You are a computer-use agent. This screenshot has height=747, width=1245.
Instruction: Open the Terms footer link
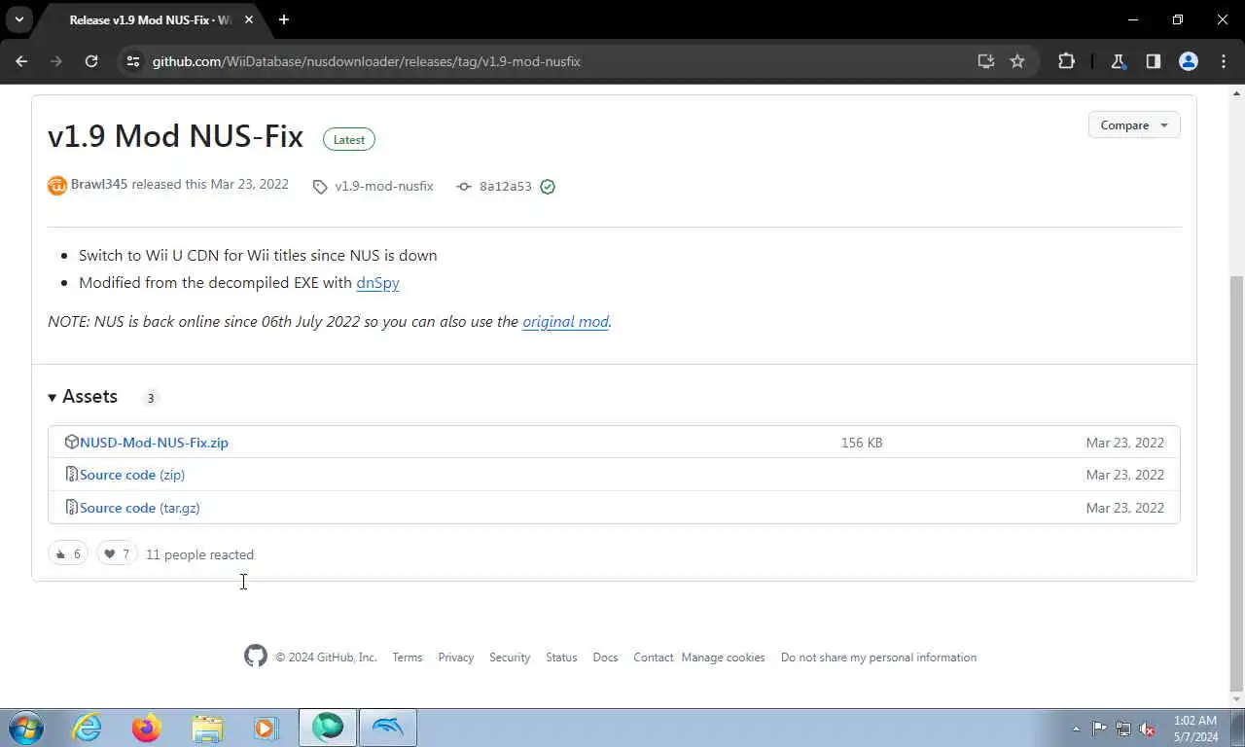(408, 658)
